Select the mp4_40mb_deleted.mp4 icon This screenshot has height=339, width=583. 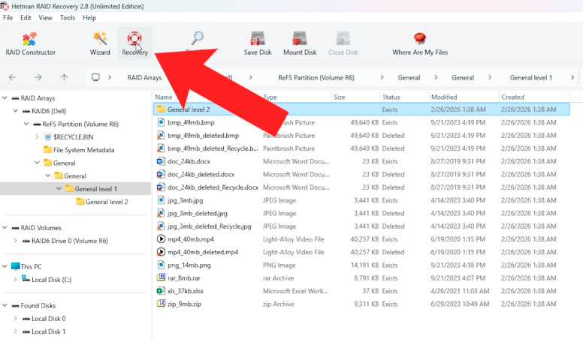(x=161, y=252)
